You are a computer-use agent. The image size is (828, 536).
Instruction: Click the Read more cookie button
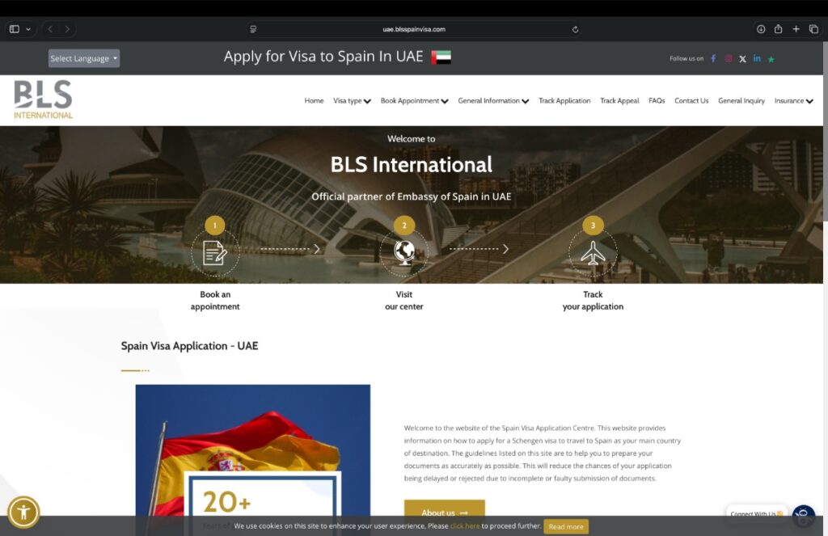click(x=566, y=526)
